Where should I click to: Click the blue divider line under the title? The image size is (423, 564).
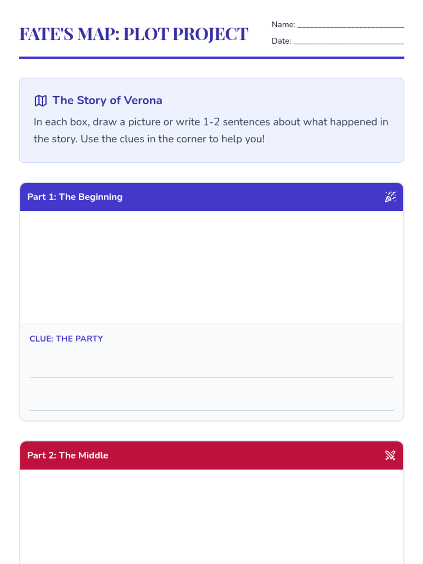211,57
